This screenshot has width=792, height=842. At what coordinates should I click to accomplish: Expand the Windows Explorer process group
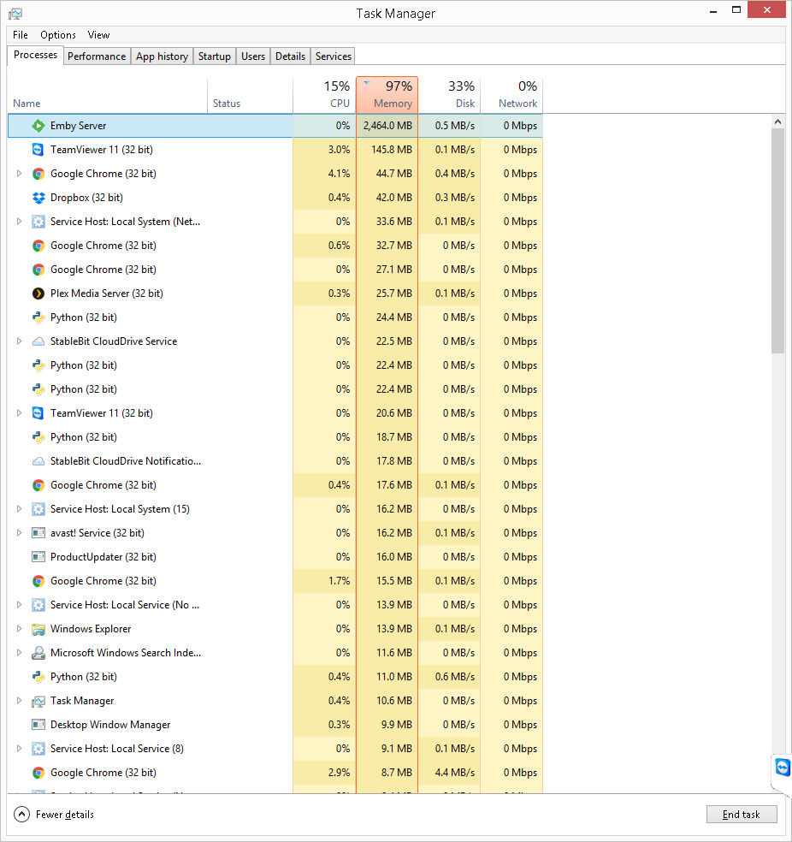coord(19,628)
